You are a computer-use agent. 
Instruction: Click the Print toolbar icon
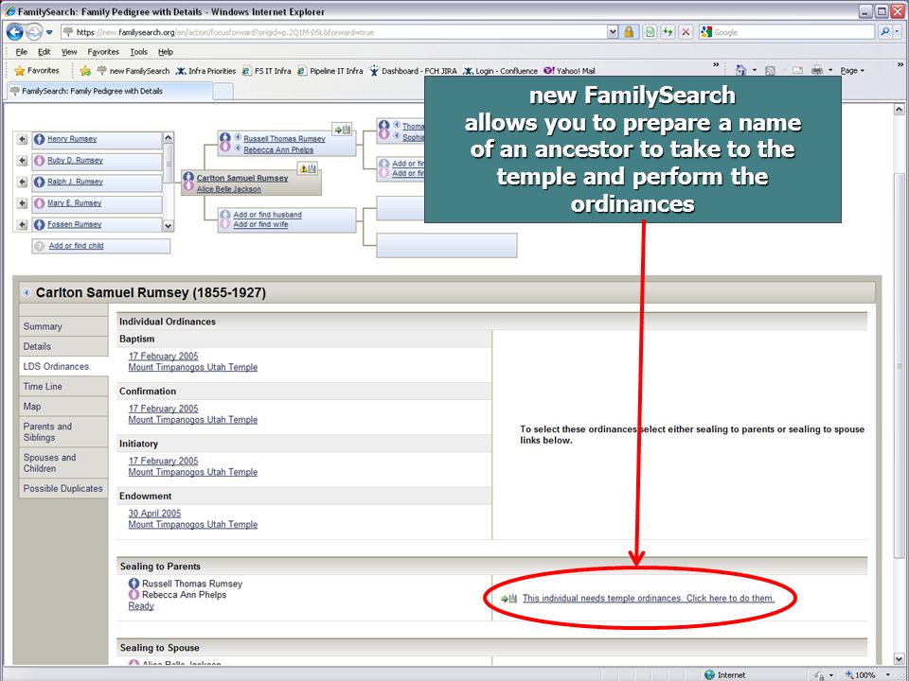point(817,71)
